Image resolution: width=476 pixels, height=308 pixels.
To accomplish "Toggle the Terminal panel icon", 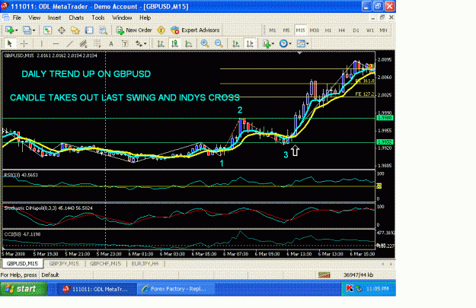I will tap(89, 30).
